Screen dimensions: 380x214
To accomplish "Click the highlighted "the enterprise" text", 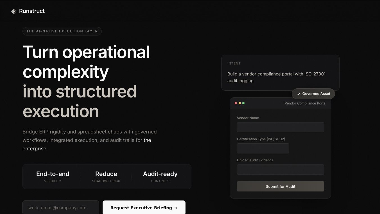I will click(34, 149).
